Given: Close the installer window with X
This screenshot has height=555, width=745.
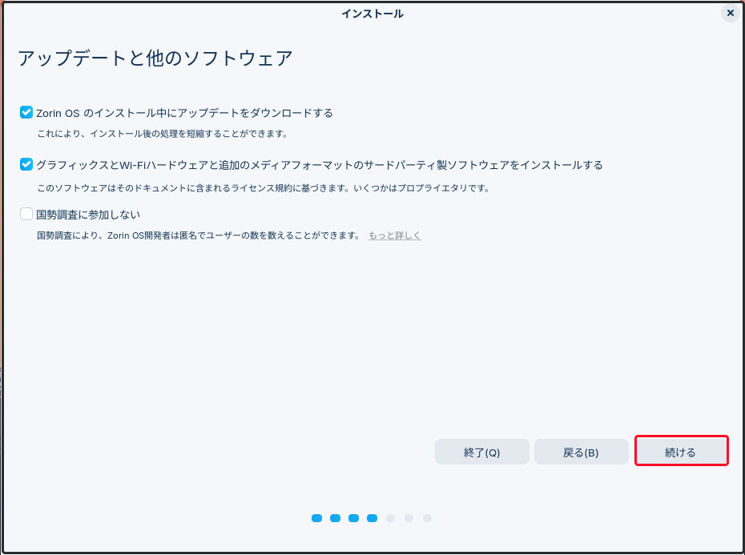Looking at the screenshot, I should point(731,13).
